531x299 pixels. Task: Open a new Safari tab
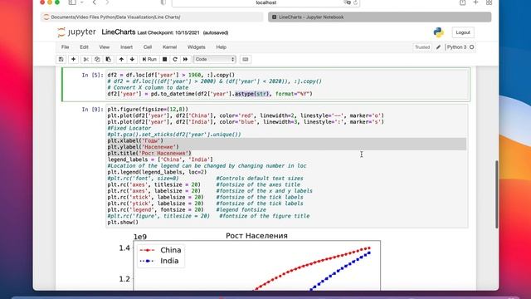tap(475, 2)
